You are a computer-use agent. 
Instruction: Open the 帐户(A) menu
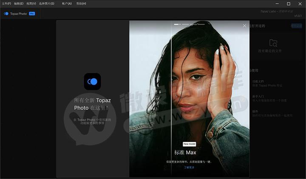coord(67,3)
